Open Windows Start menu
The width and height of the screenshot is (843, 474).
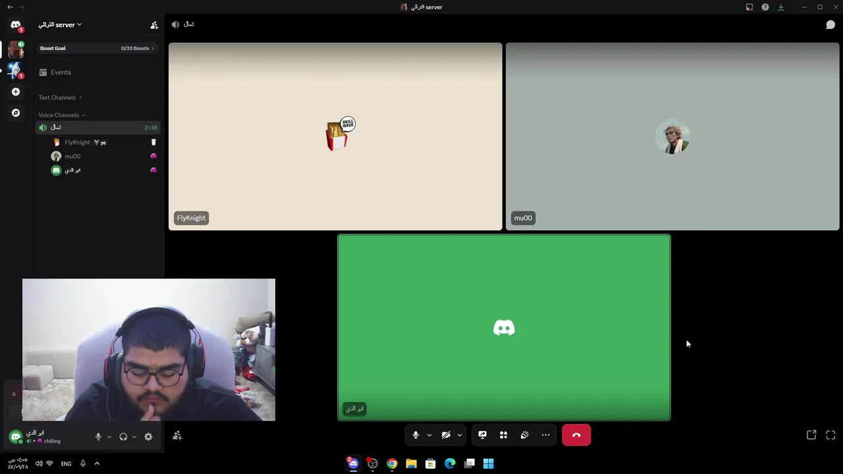pos(489,463)
